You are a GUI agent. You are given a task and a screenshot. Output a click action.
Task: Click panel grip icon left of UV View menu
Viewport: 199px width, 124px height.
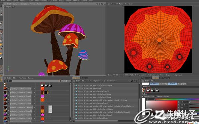click(109, 4)
